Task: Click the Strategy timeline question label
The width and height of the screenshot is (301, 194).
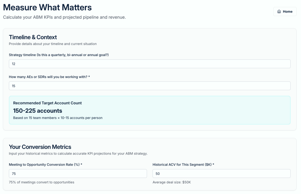Action: pos(59,55)
